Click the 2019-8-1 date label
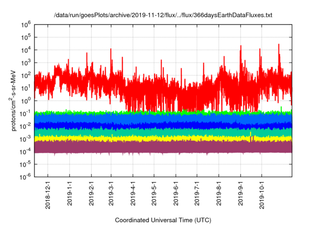This screenshot has height=225, width=322. [218, 193]
